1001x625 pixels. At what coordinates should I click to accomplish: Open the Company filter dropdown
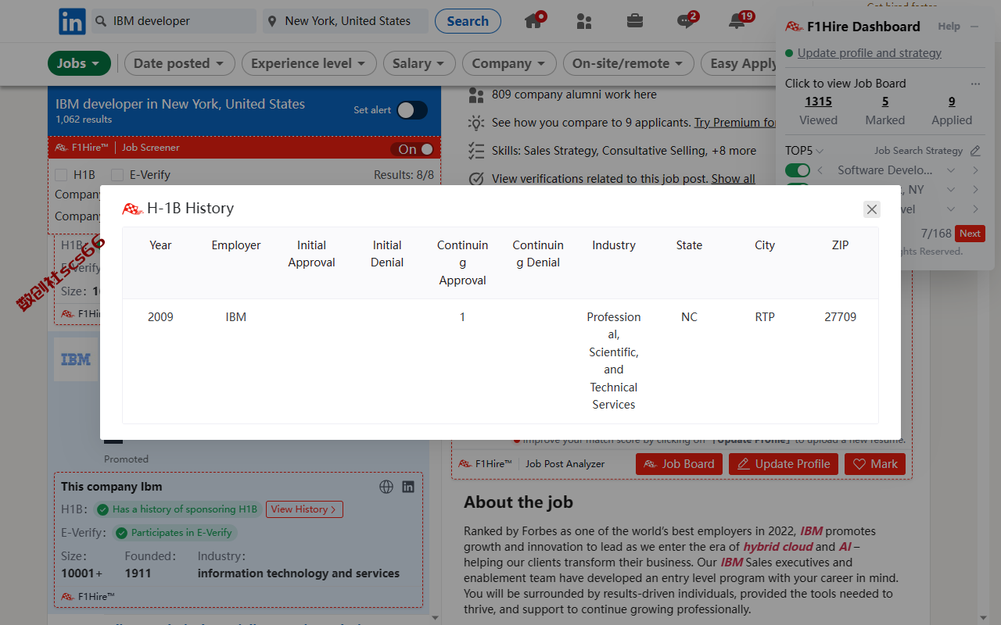tap(509, 63)
